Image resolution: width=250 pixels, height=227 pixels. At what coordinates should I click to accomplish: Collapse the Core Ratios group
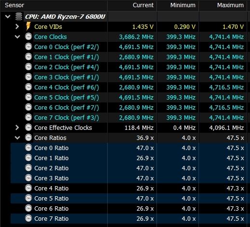click(17, 138)
